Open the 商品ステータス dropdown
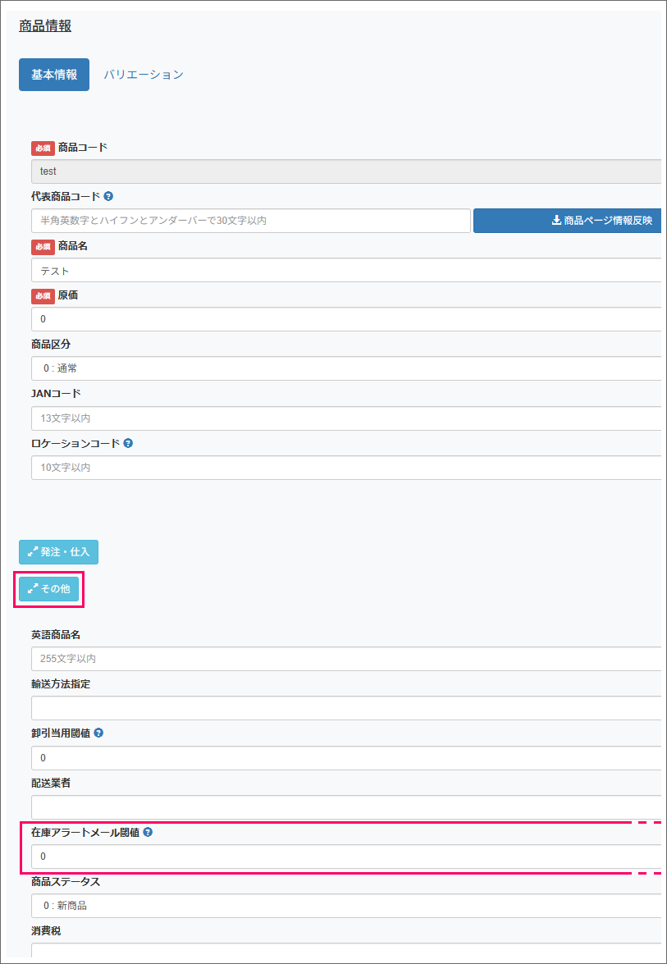The width and height of the screenshot is (667, 964). tap(345, 906)
